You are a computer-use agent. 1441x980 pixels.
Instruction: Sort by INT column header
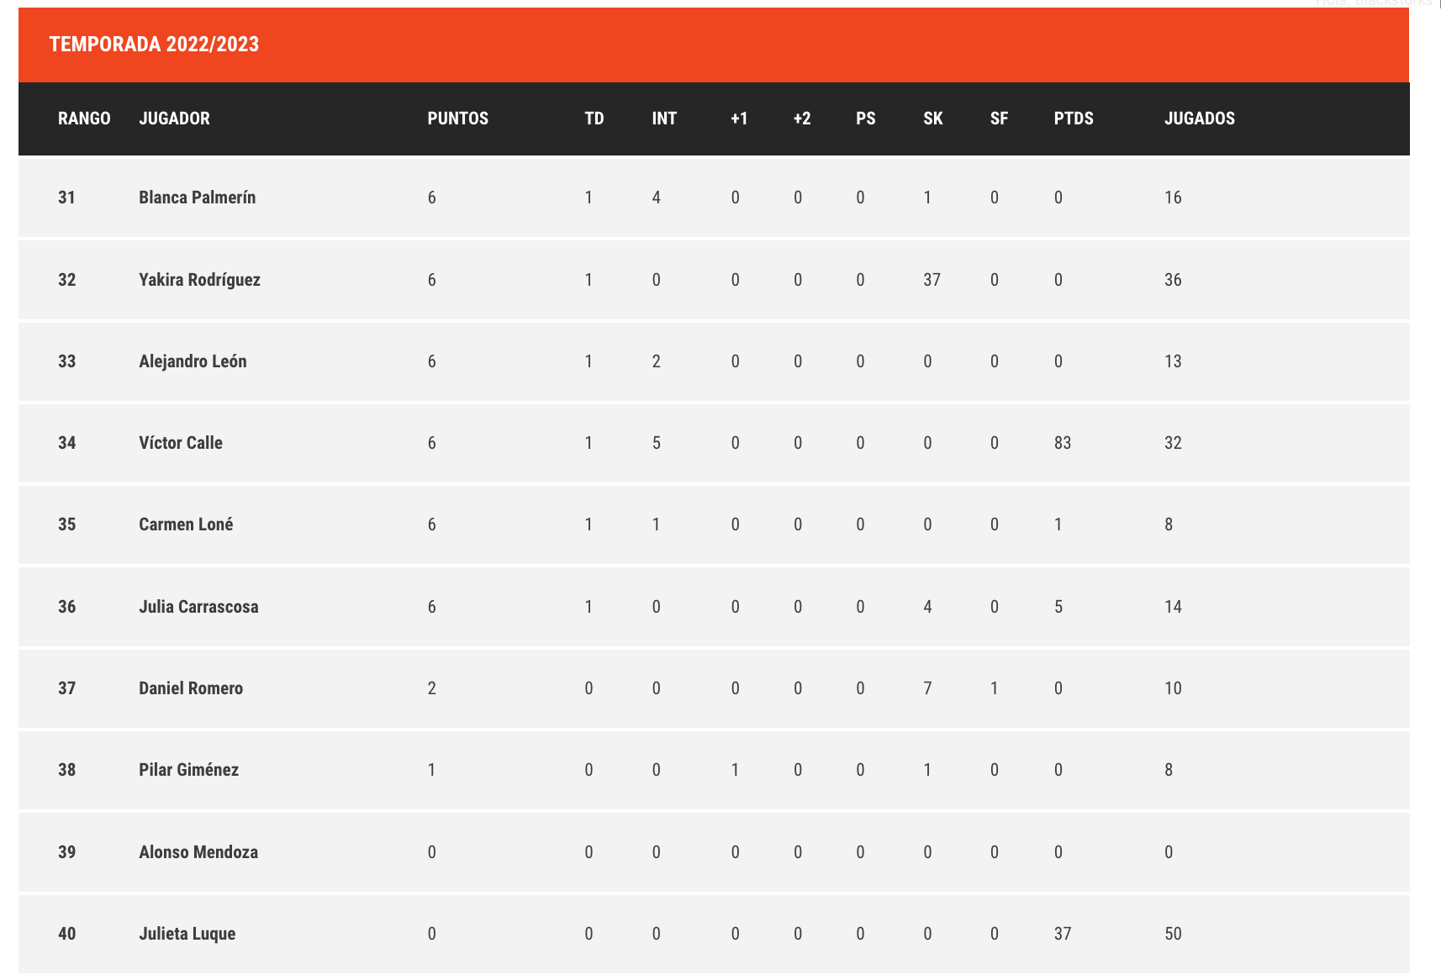click(x=664, y=119)
